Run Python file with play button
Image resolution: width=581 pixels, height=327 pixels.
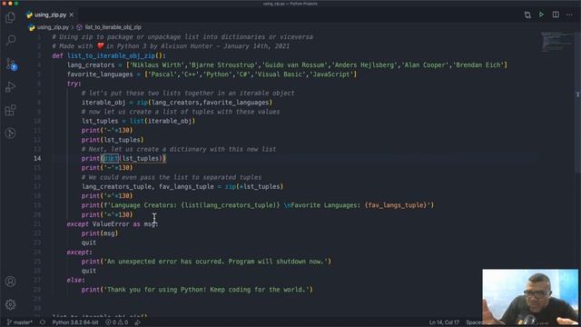coord(541,15)
